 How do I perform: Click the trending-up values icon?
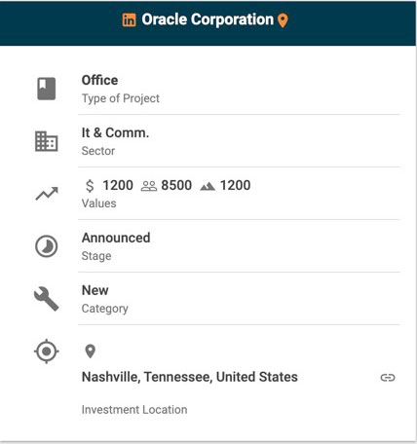pos(47,194)
